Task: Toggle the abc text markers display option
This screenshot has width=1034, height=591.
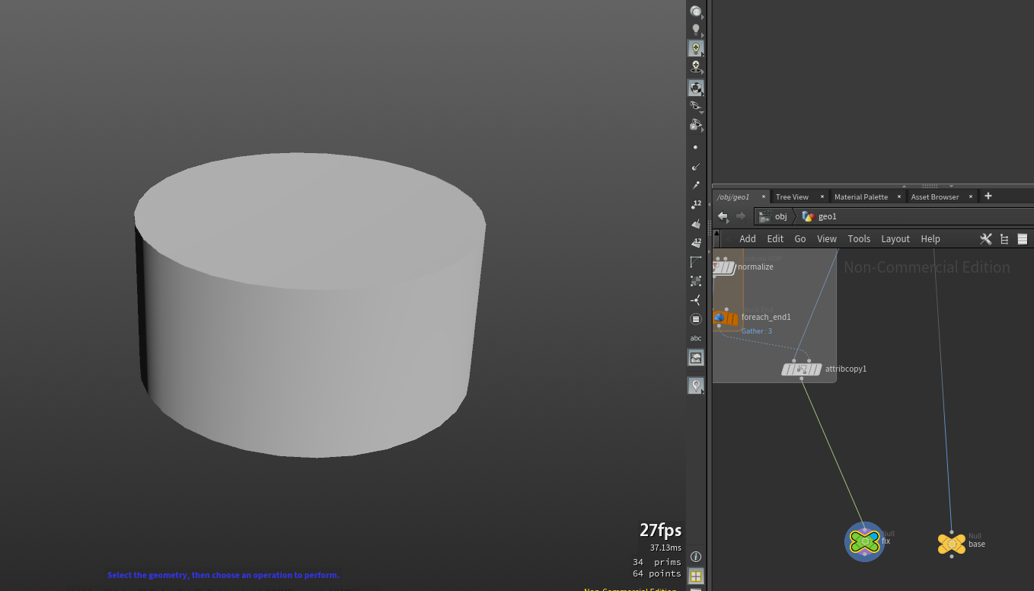Action: (695, 338)
